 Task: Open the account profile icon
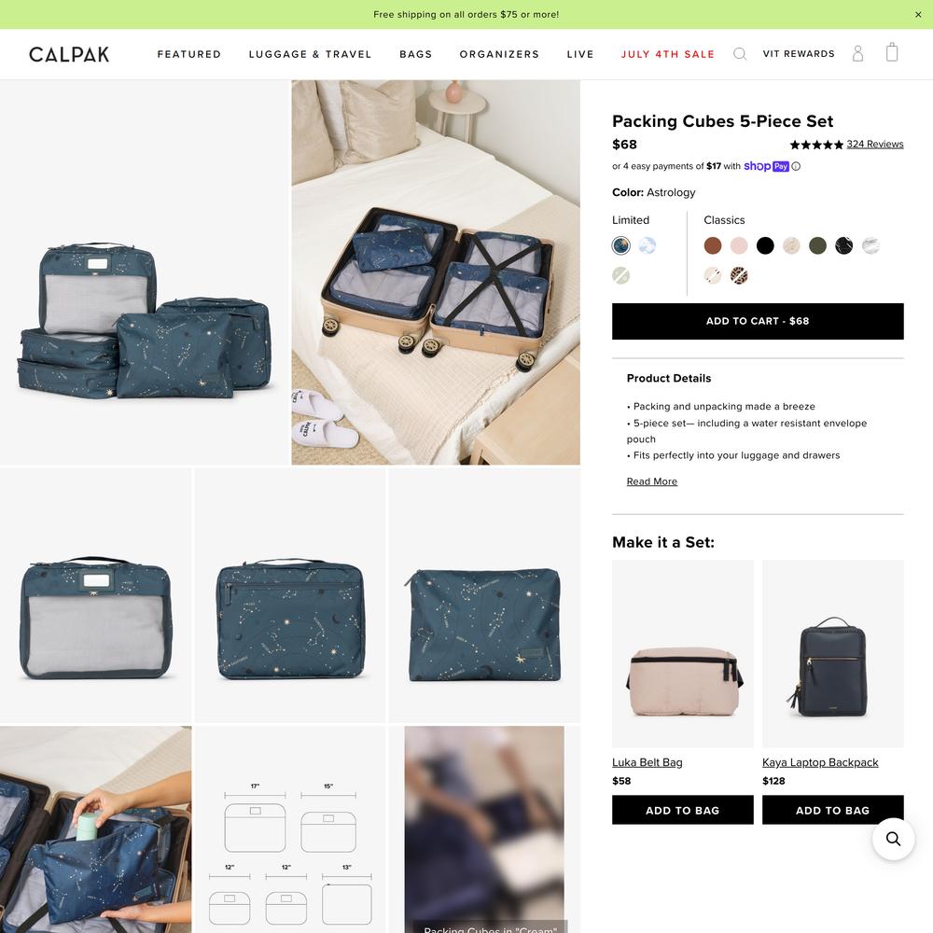click(x=857, y=53)
